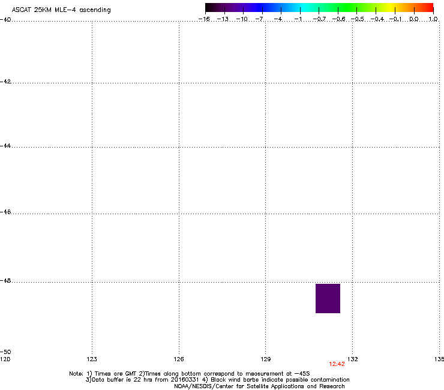444x390 pixels.
Task: Click the 1.0 colorbar label
Action: coord(433,19)
